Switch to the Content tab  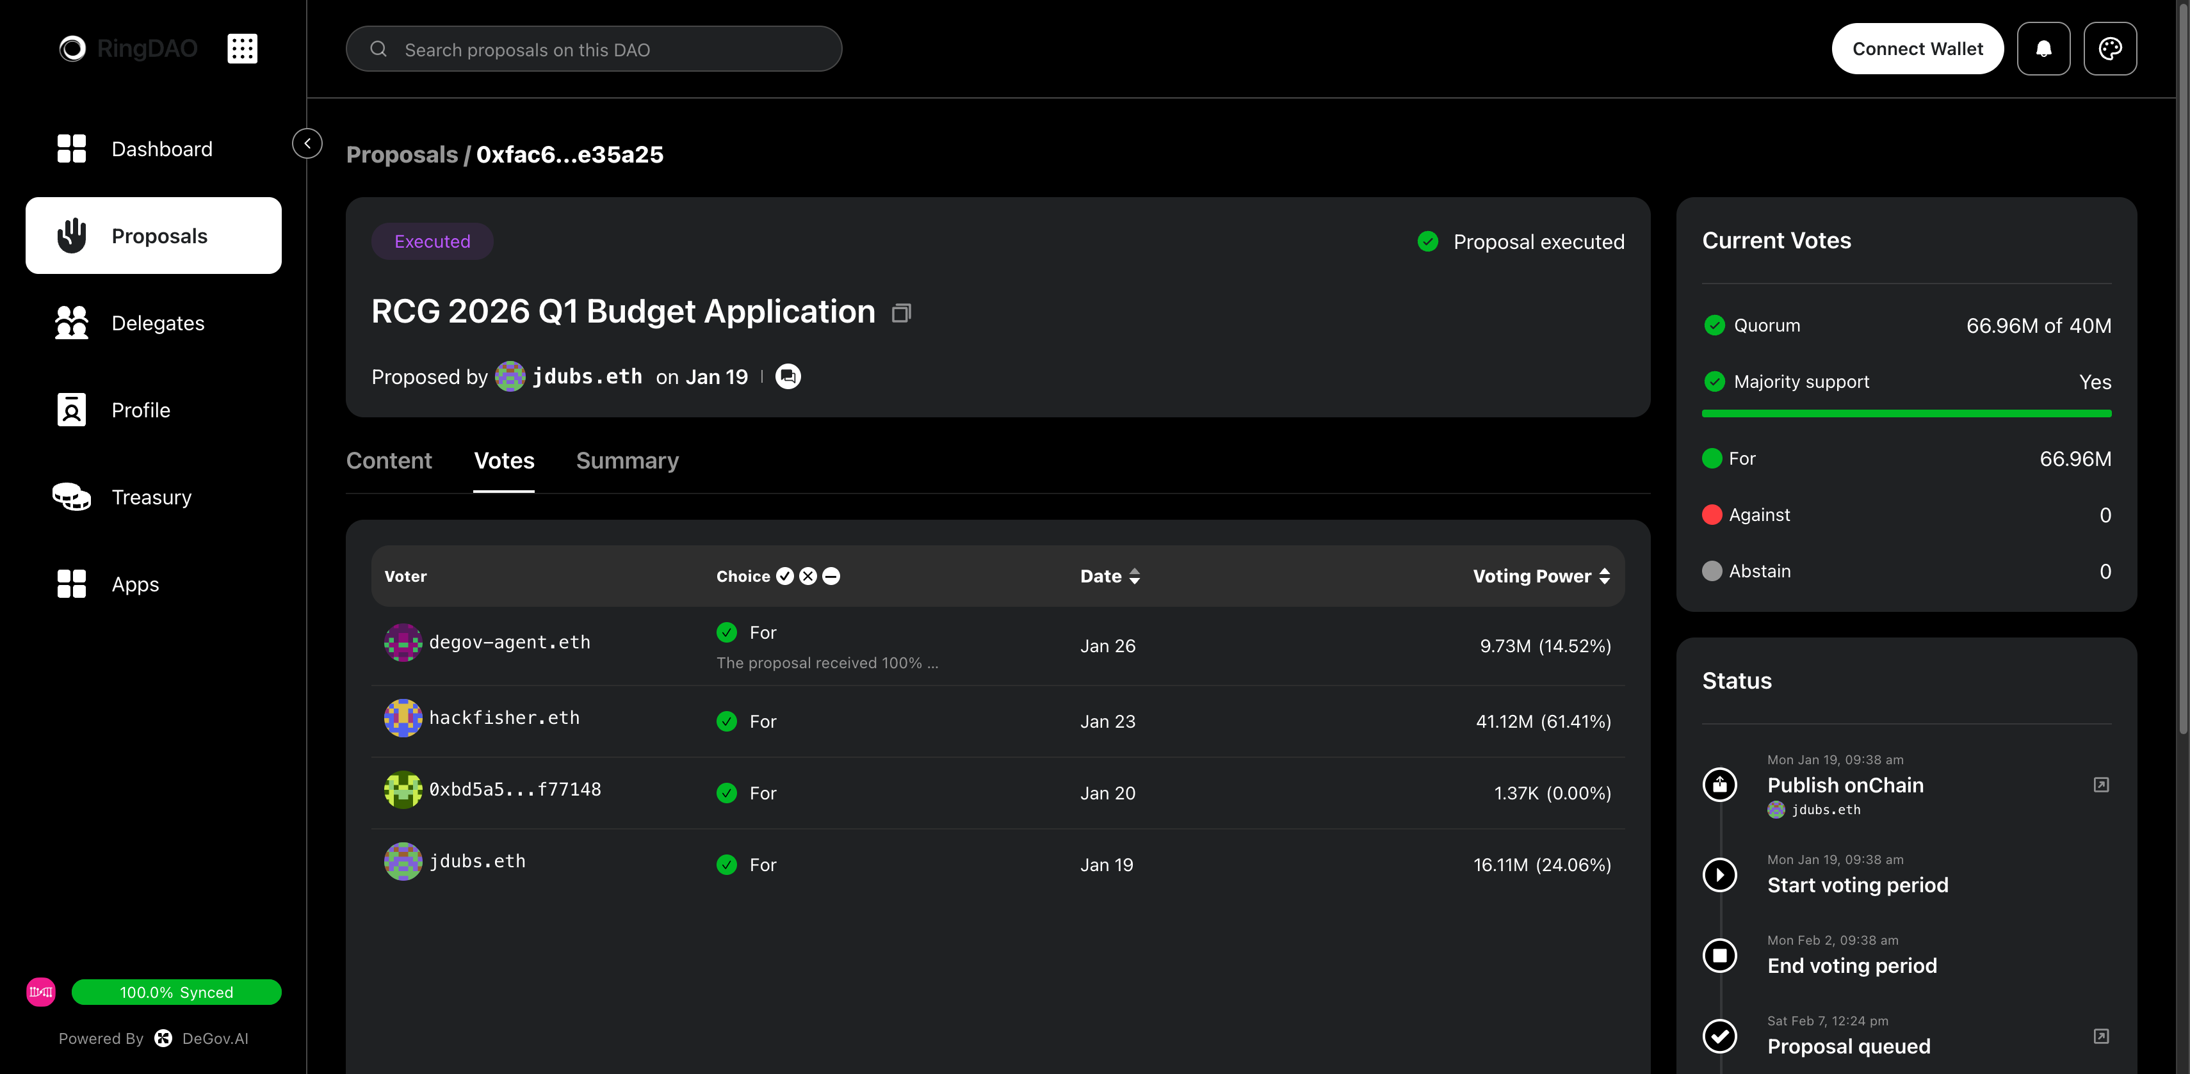pos(389,461)
